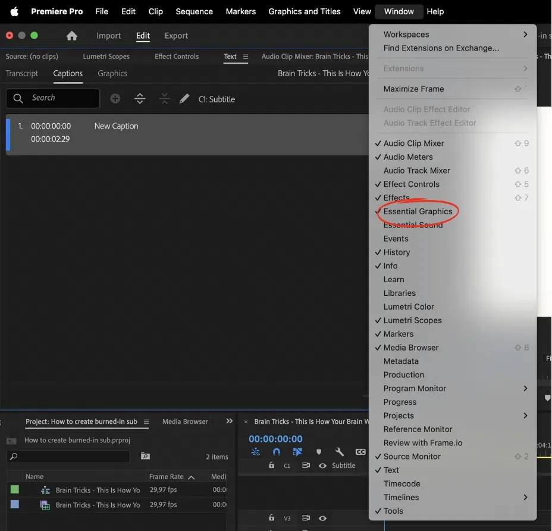Merge caption segments icon
The width and height of the screenshot is (552, 531).
[x=164, y=99]
